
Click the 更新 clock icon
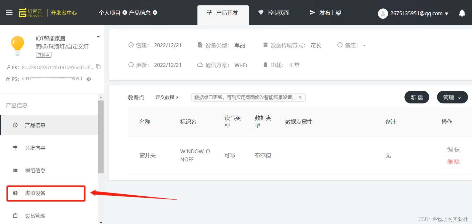(x=131, y=65)
